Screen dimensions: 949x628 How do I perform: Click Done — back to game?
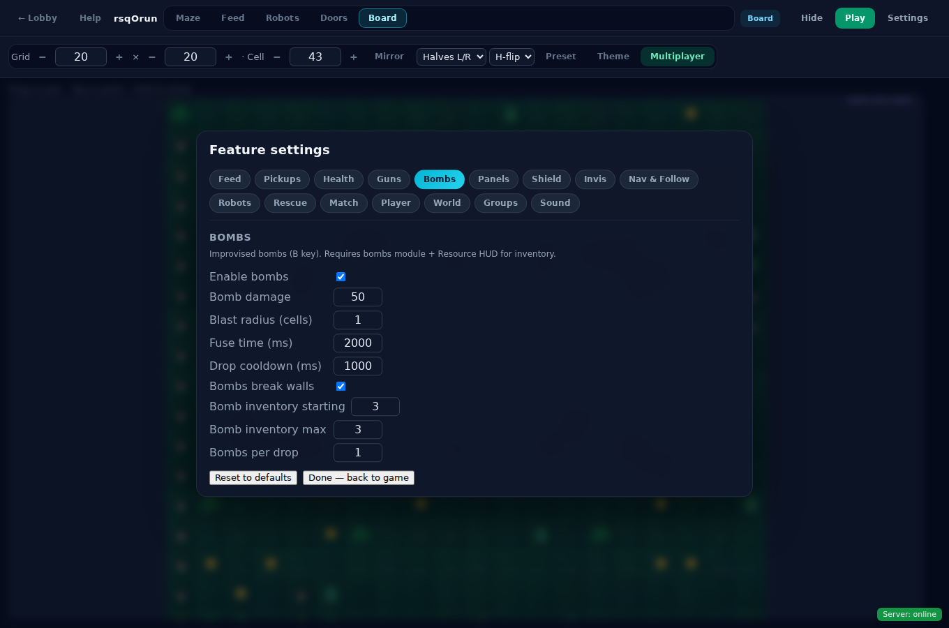(x=359, y=478)
